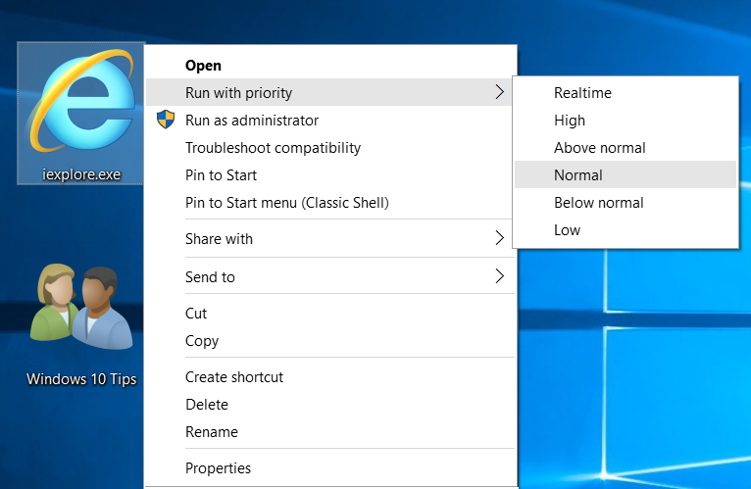Image resolution: width=751 pixels, height=489 pixels.
Task: Set priority to Above normal
Action: (x=626, y=148)
